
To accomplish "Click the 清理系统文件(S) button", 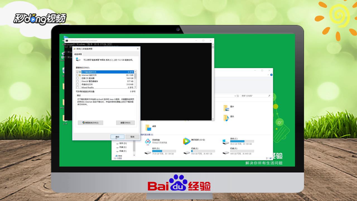I will [90, 123].
